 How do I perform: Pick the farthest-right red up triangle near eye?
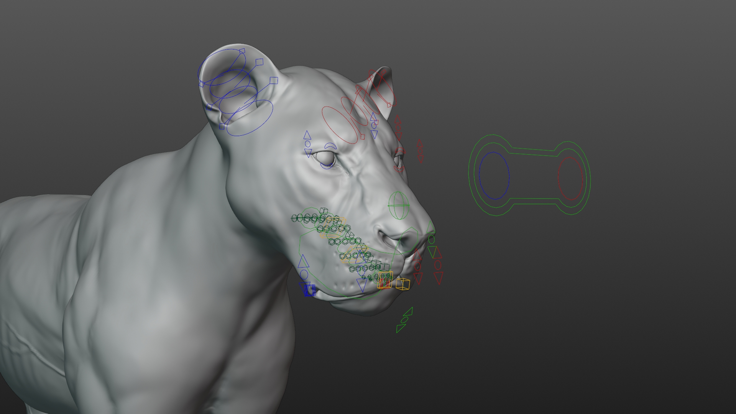(420, 143)
